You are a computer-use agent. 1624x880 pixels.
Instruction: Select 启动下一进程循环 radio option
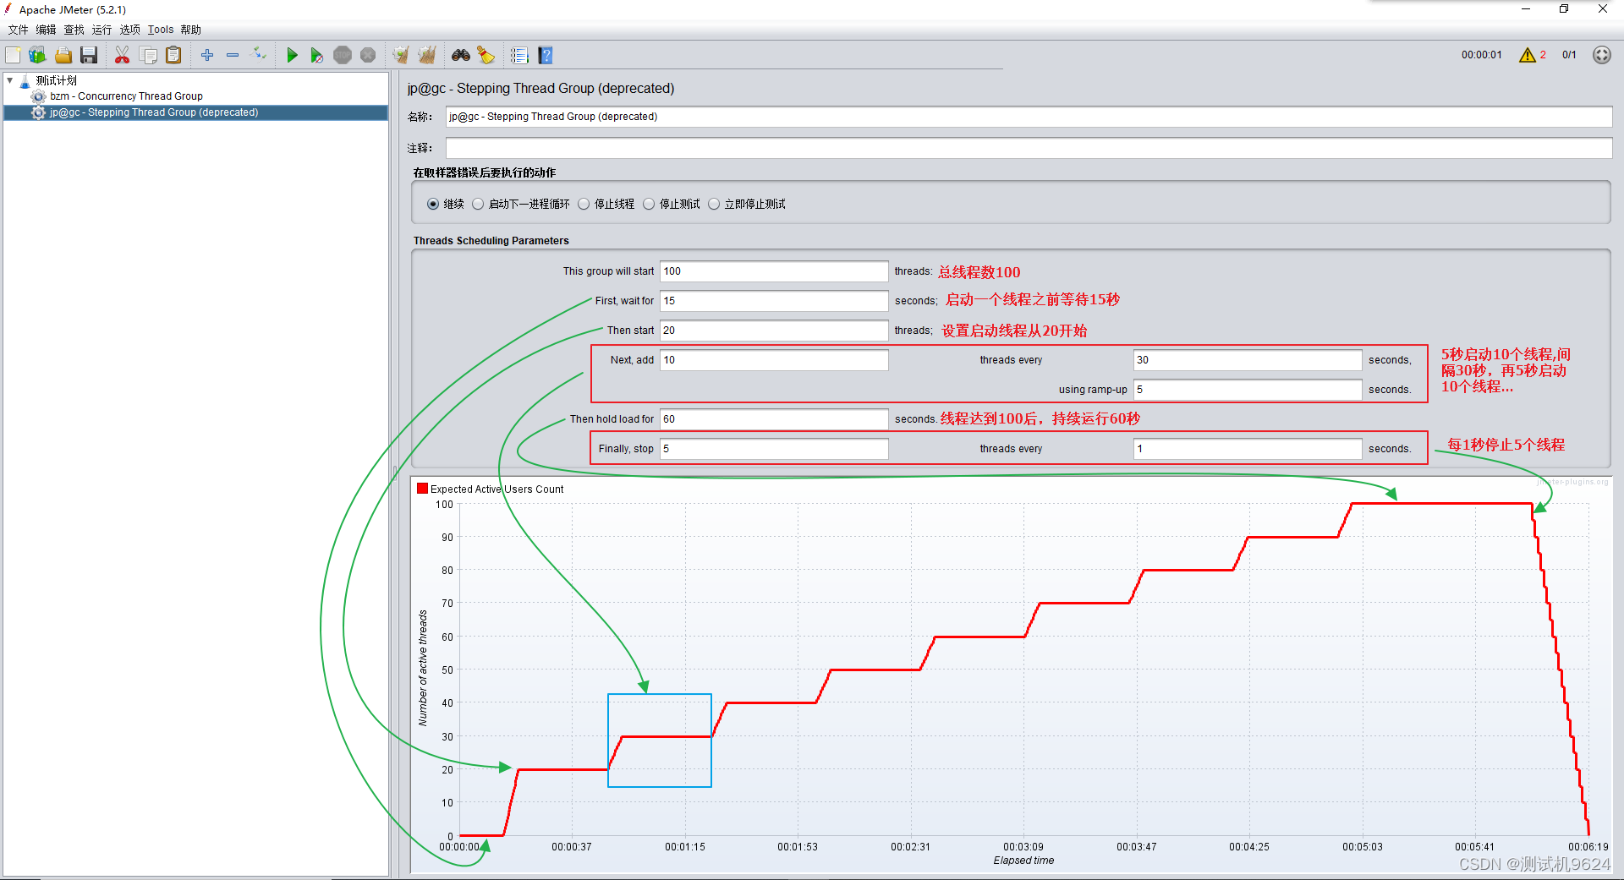point(478,204)
